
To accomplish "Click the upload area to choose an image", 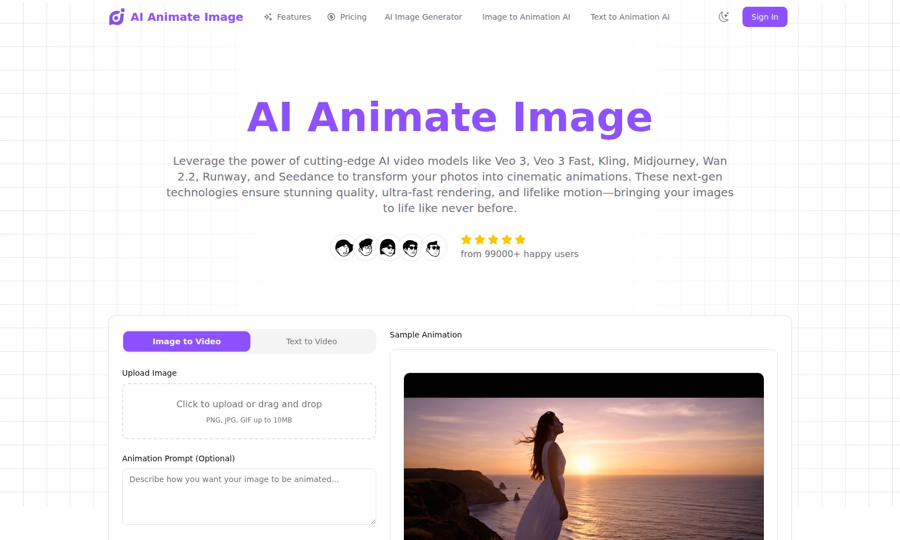I will click(249, 411).
